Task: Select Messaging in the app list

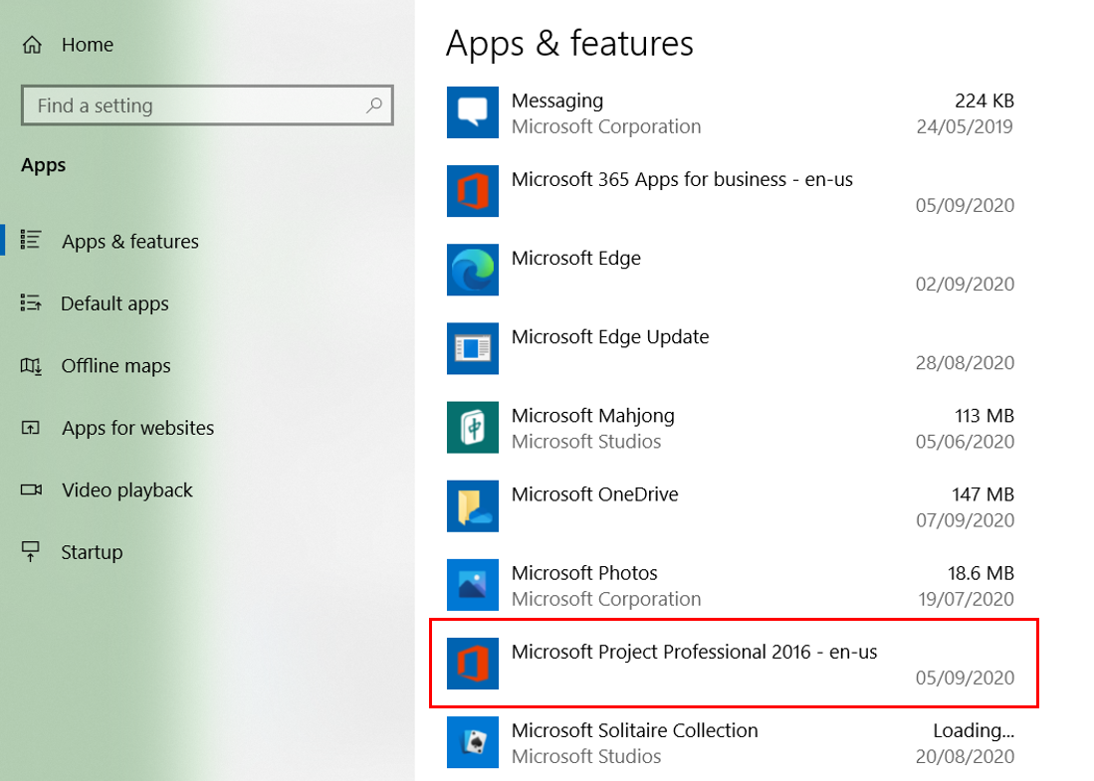Action: click(x=557, y=101)
